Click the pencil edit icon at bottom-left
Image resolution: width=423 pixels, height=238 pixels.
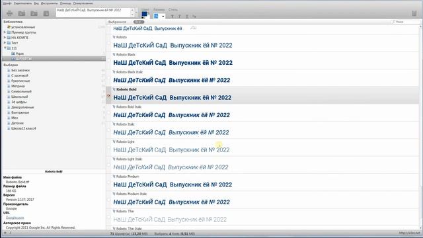(x=11, y=233)
